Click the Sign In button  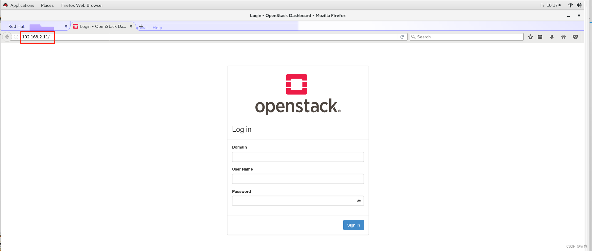click(x=353, y=225)
